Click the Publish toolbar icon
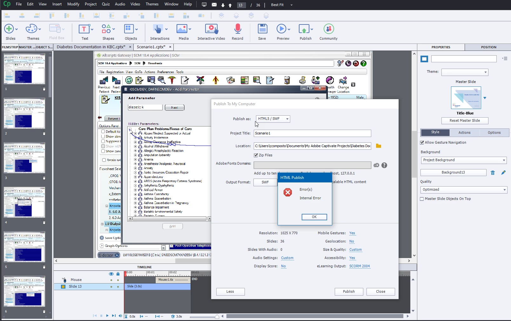 click(x=304, y=29)
